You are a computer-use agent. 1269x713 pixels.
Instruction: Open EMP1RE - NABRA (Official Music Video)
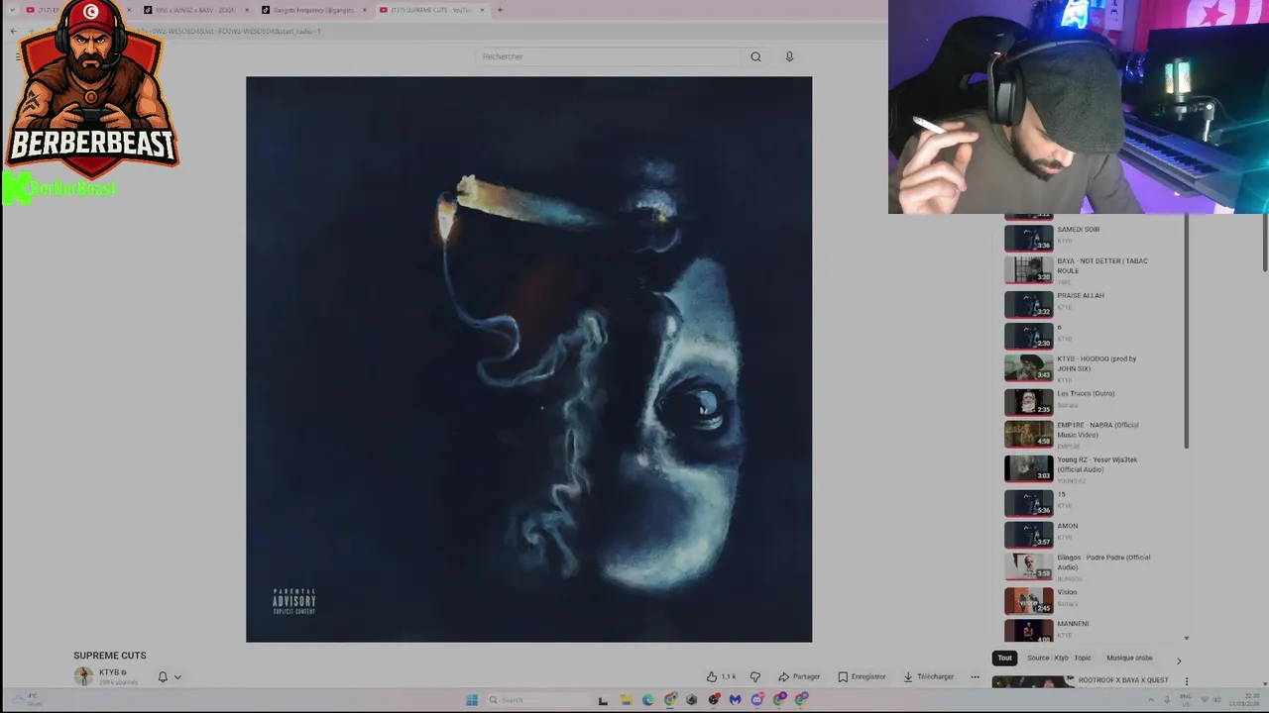pyautogui.click(x=1097, y=430)
